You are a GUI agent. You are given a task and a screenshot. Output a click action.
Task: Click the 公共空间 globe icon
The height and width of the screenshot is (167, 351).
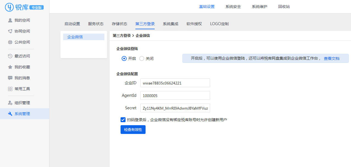tap(10, 42)
